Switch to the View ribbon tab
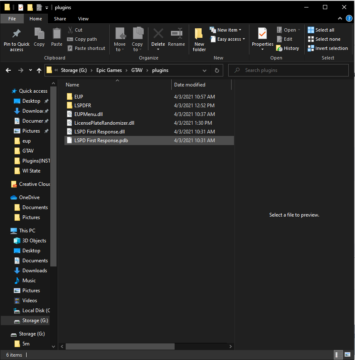The width and height of the screenshot is (355, 360). click(x=83, y=19)
